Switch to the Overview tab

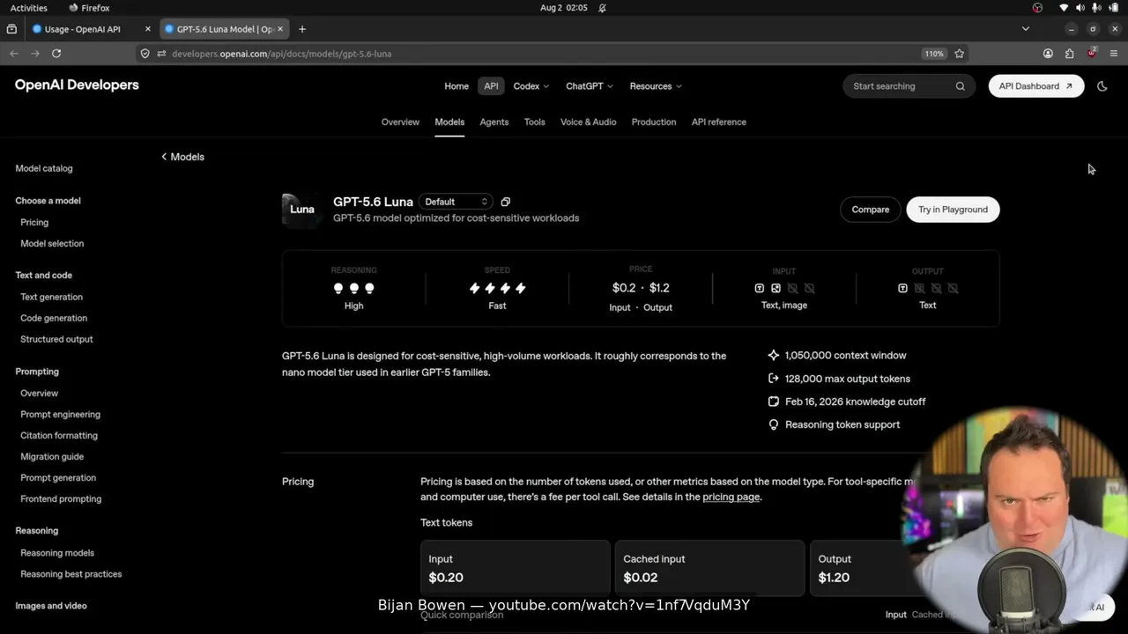click(x=400, y=122)
